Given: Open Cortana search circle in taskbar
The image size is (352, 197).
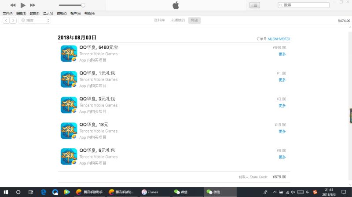Looking at the screenshot, I should [18, 192].
